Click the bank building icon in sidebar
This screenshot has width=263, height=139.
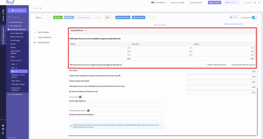point(3,129)
